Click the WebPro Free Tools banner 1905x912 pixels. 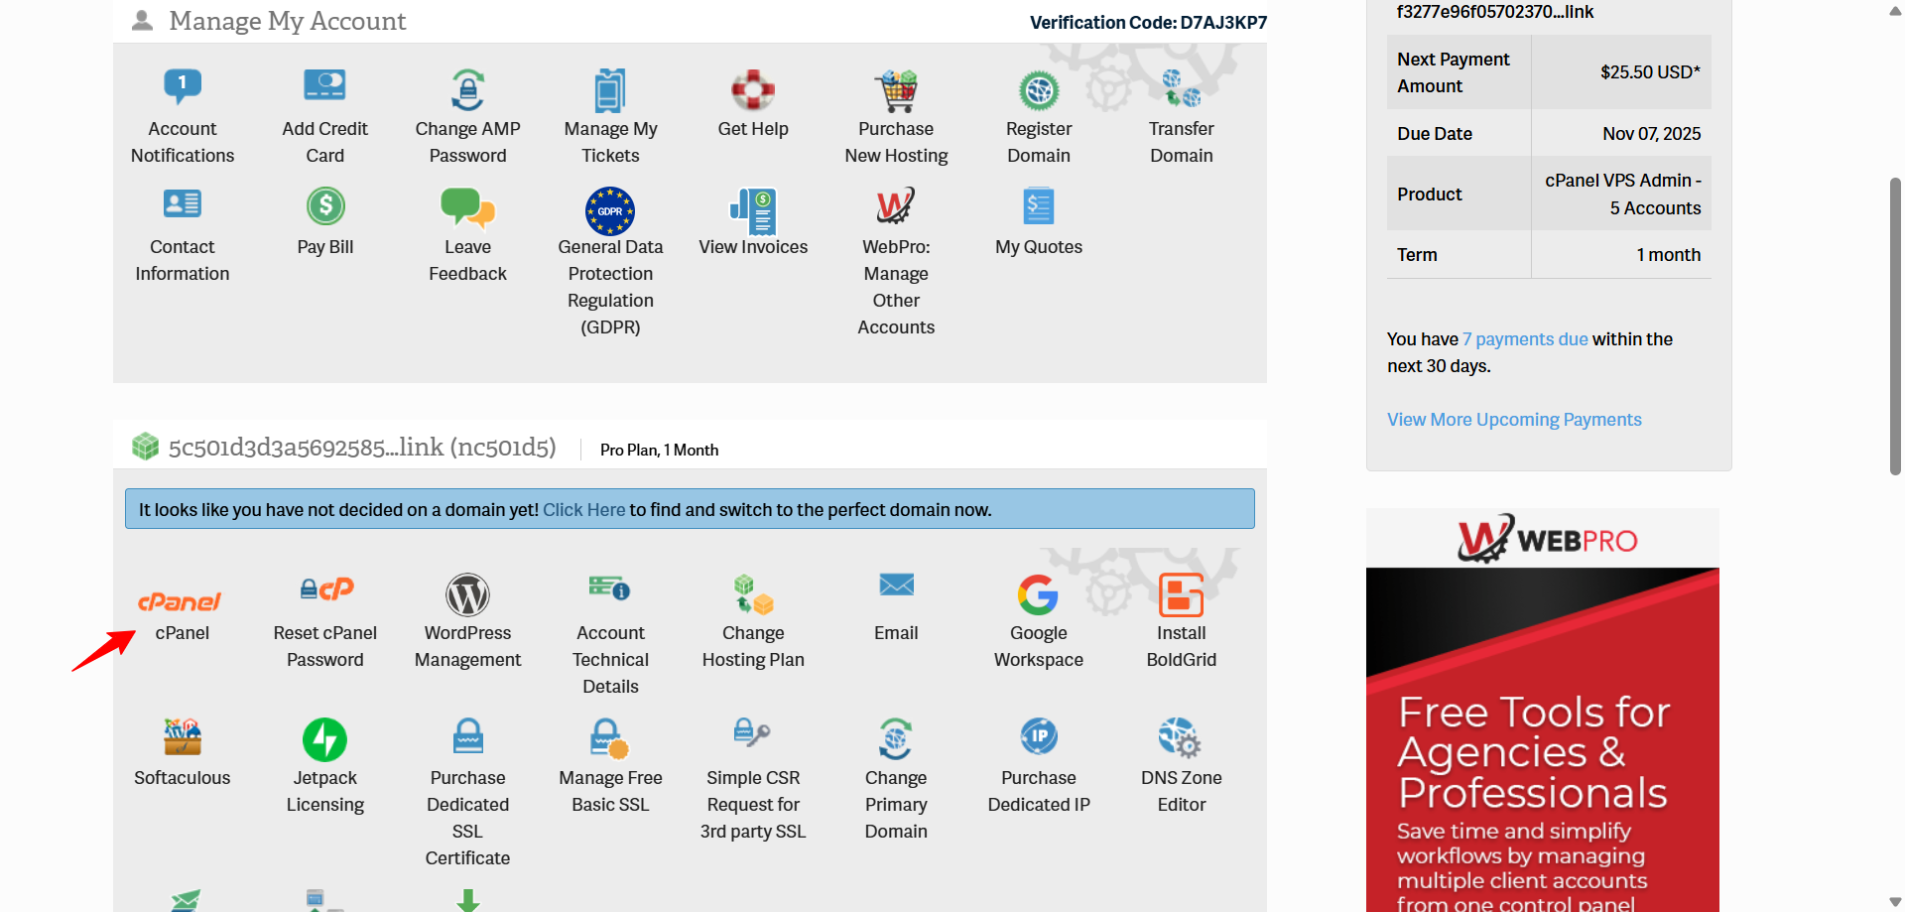tap(1542, 711)
